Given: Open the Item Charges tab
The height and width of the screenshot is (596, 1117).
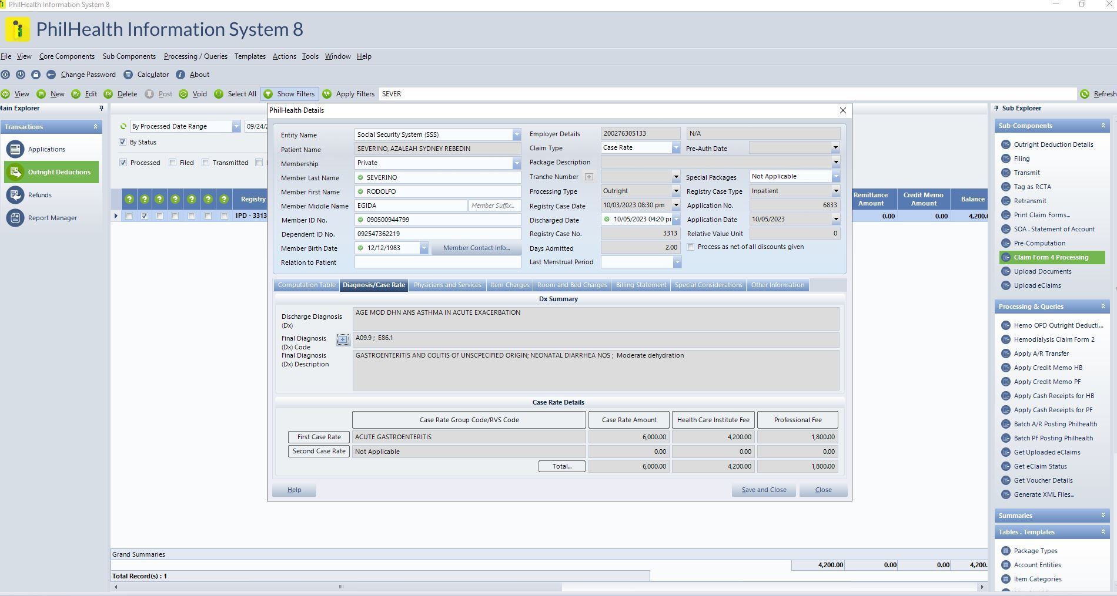Looking at the screenshot, I should coord(510,285).
